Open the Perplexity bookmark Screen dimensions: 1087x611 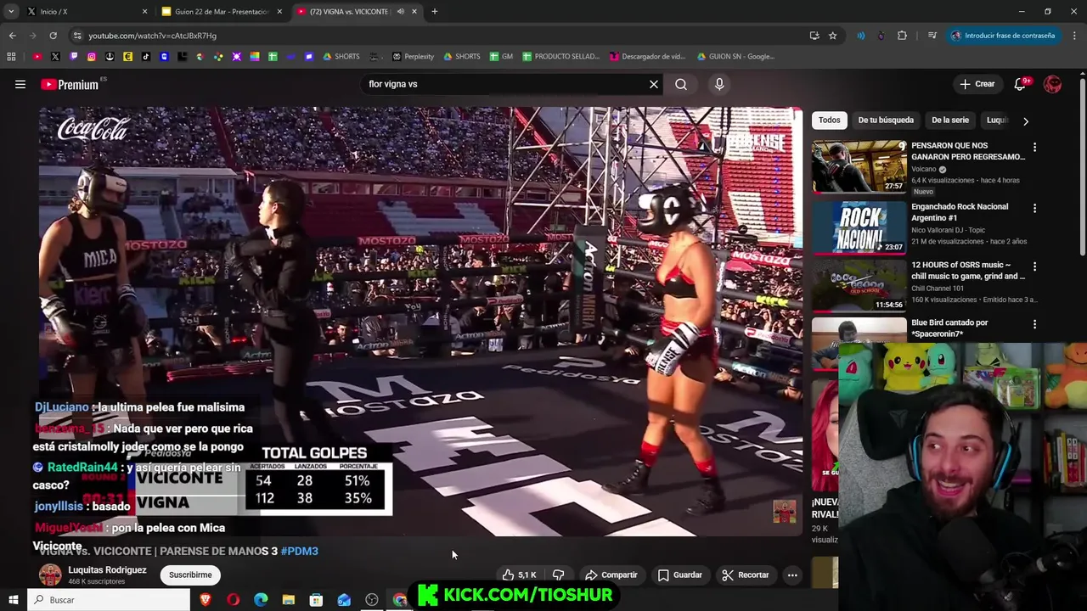[413, 57]
